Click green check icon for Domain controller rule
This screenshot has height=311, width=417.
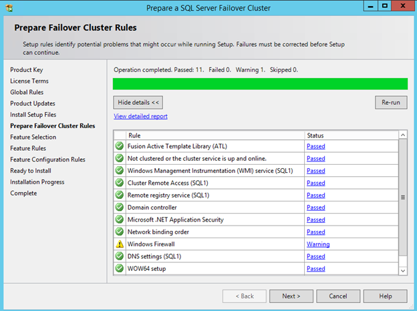[120, 208]
